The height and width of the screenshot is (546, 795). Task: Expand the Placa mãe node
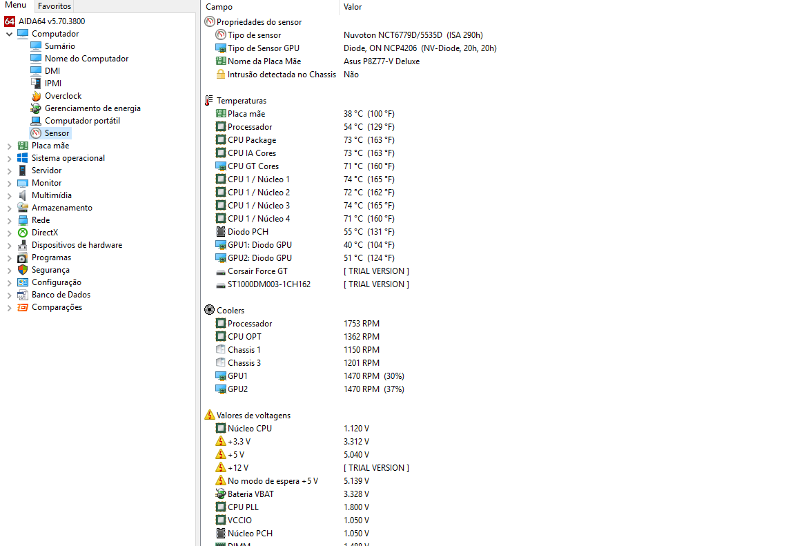9,146
